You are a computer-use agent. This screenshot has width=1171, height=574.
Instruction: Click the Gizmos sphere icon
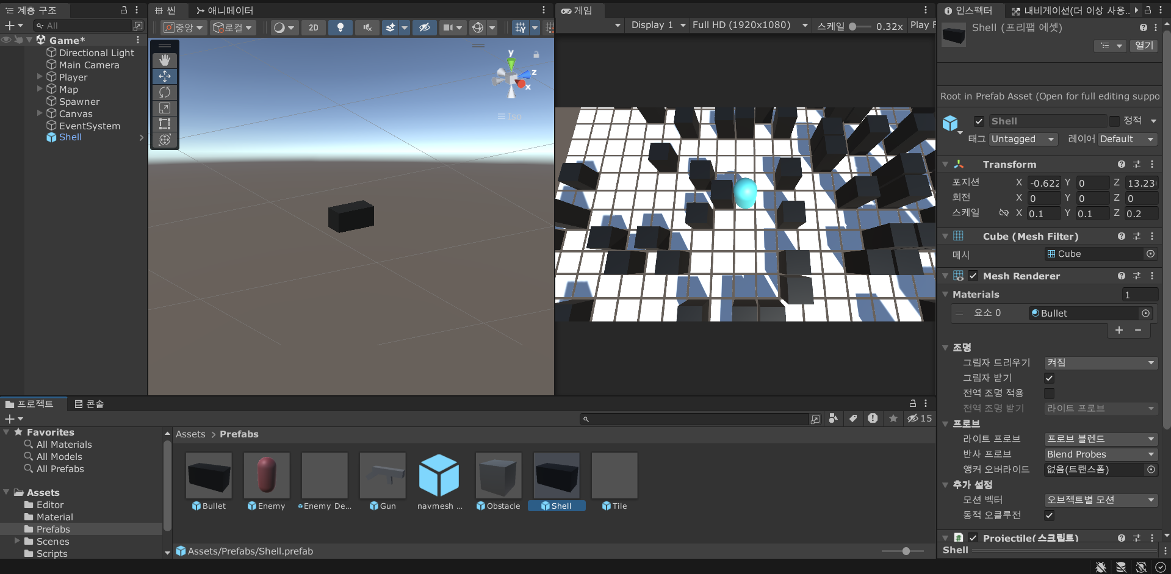[478, 27]
